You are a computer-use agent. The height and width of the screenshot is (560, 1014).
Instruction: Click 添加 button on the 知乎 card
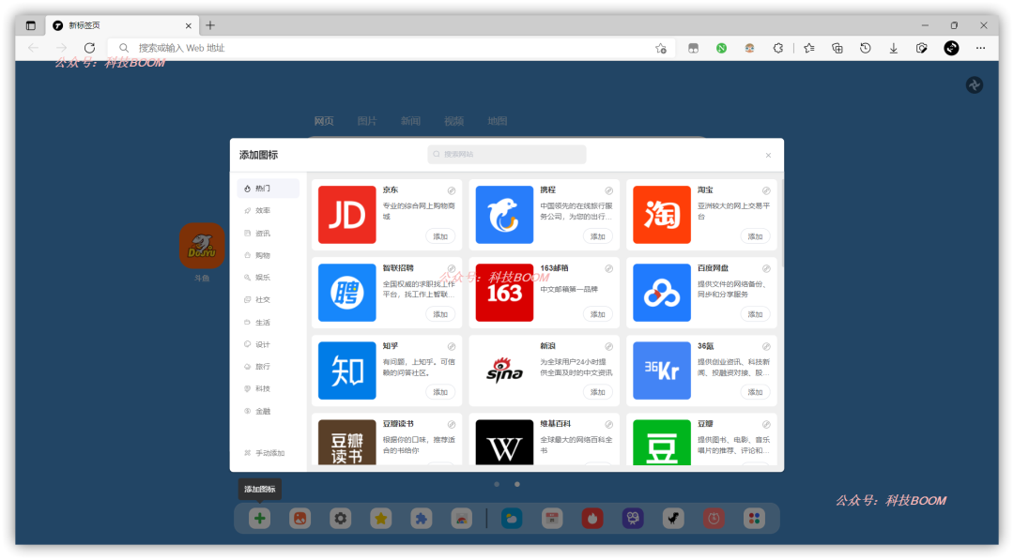tap(440, 392)
